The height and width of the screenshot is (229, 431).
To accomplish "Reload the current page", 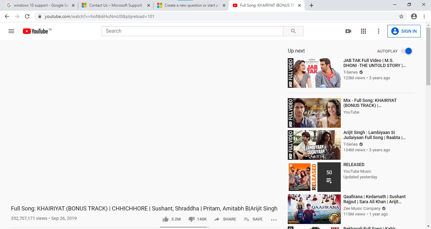I will (x=27, y=16).
